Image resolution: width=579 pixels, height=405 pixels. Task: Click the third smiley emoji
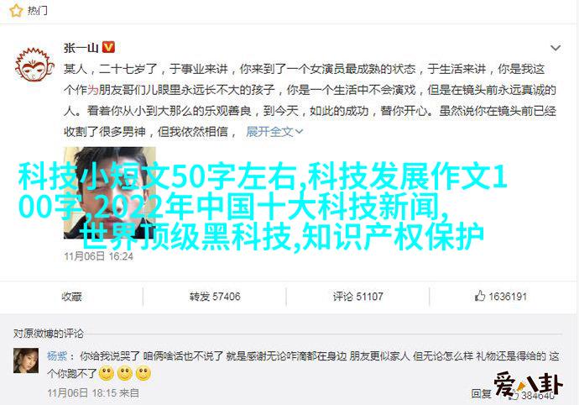coord(143,374)
